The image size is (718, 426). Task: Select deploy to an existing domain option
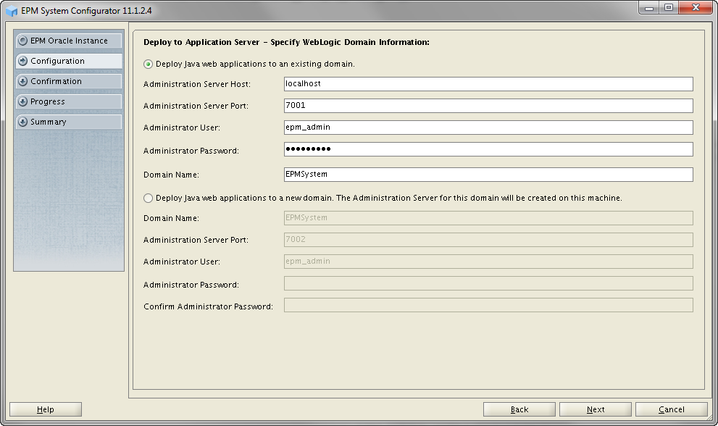[149, 64]
